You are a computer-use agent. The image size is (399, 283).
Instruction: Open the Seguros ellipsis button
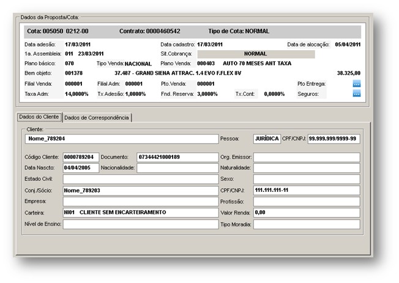click(x=357, y=94)
